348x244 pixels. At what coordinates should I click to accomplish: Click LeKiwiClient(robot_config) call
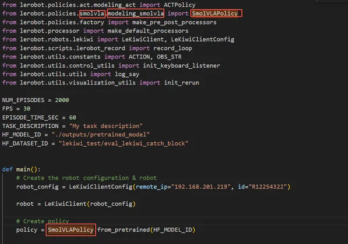coord(90,204)
